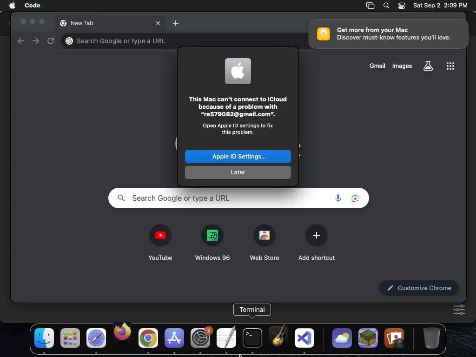Image resolution: width=476 pixels, height=357 pixels.
Task: Open the Code menu in menu bar
Action: (33, 5)
